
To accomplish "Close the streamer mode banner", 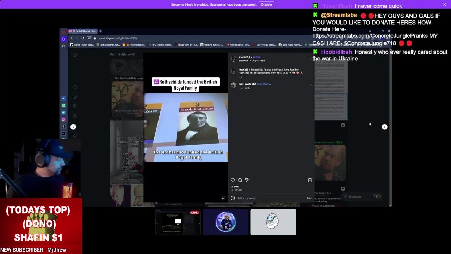I will tap(445, 5).
